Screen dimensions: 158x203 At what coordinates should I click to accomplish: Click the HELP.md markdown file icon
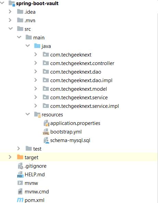(x=20, y=175)
